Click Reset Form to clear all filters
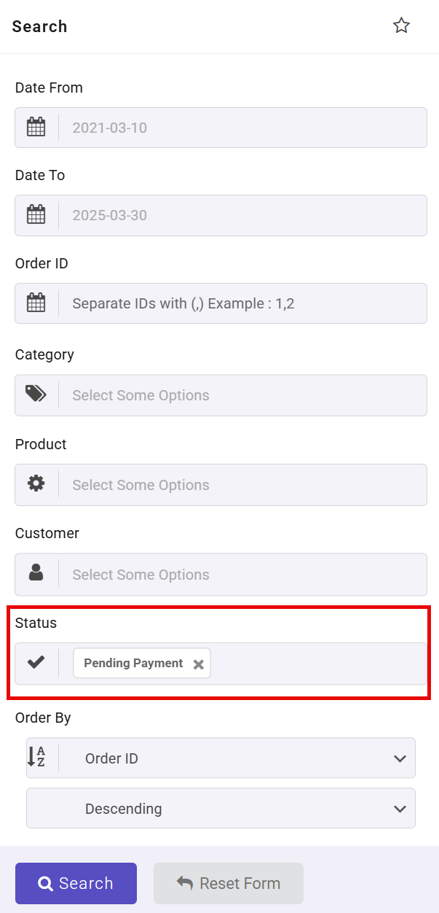The image size is (439, 913). coord(229,883)
